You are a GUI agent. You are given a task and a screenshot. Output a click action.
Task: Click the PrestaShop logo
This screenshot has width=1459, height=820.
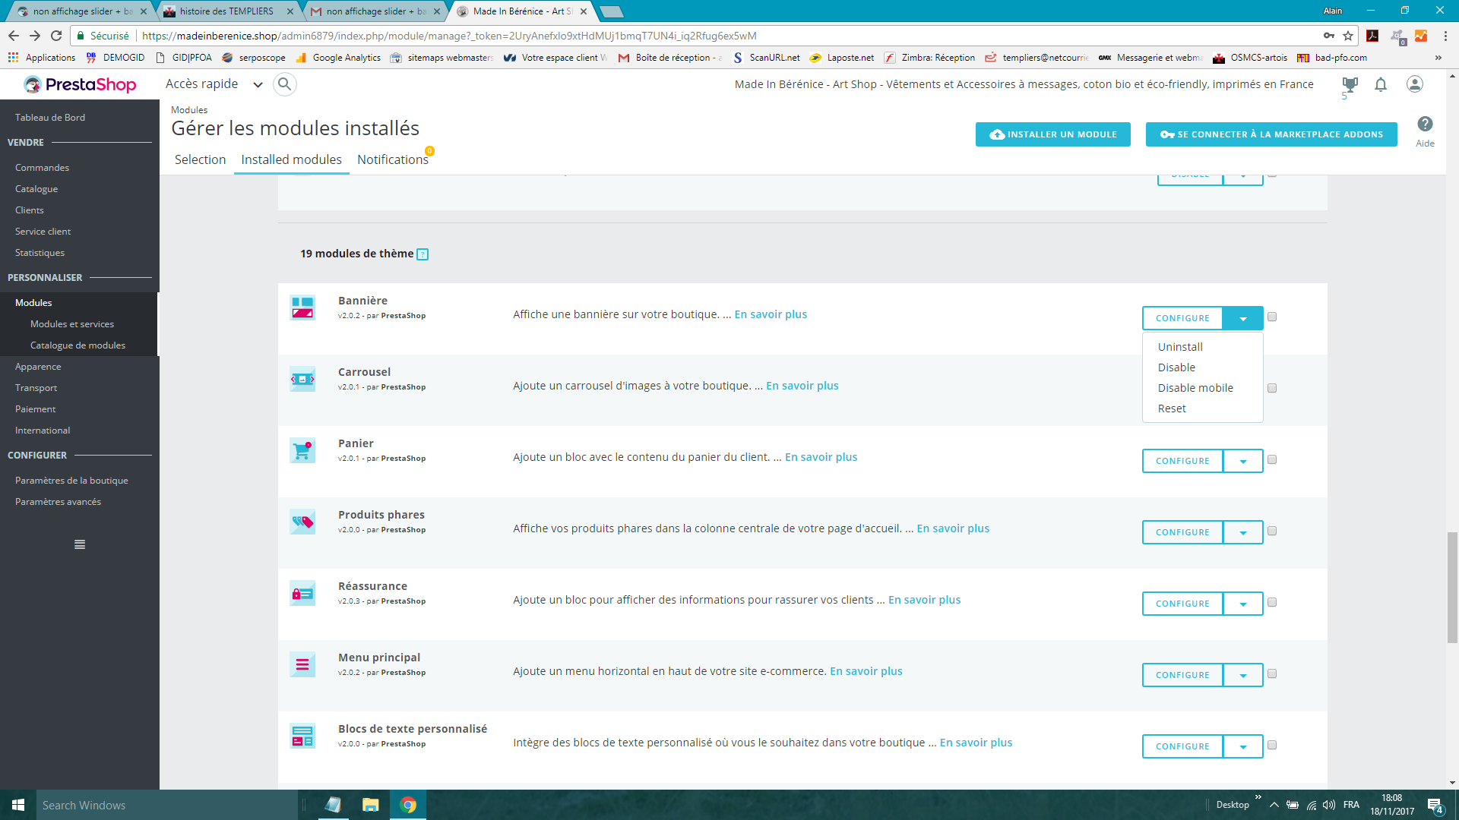80,84
